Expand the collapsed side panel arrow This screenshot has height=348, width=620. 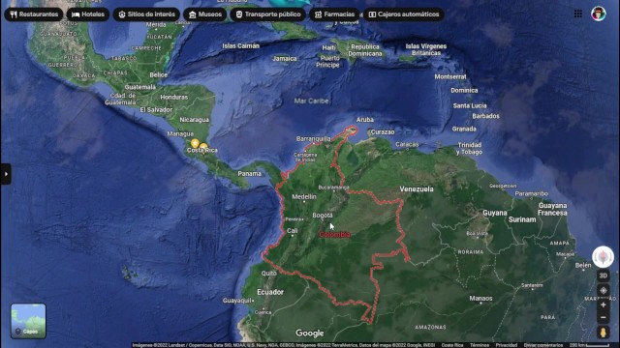coord(6,174)
